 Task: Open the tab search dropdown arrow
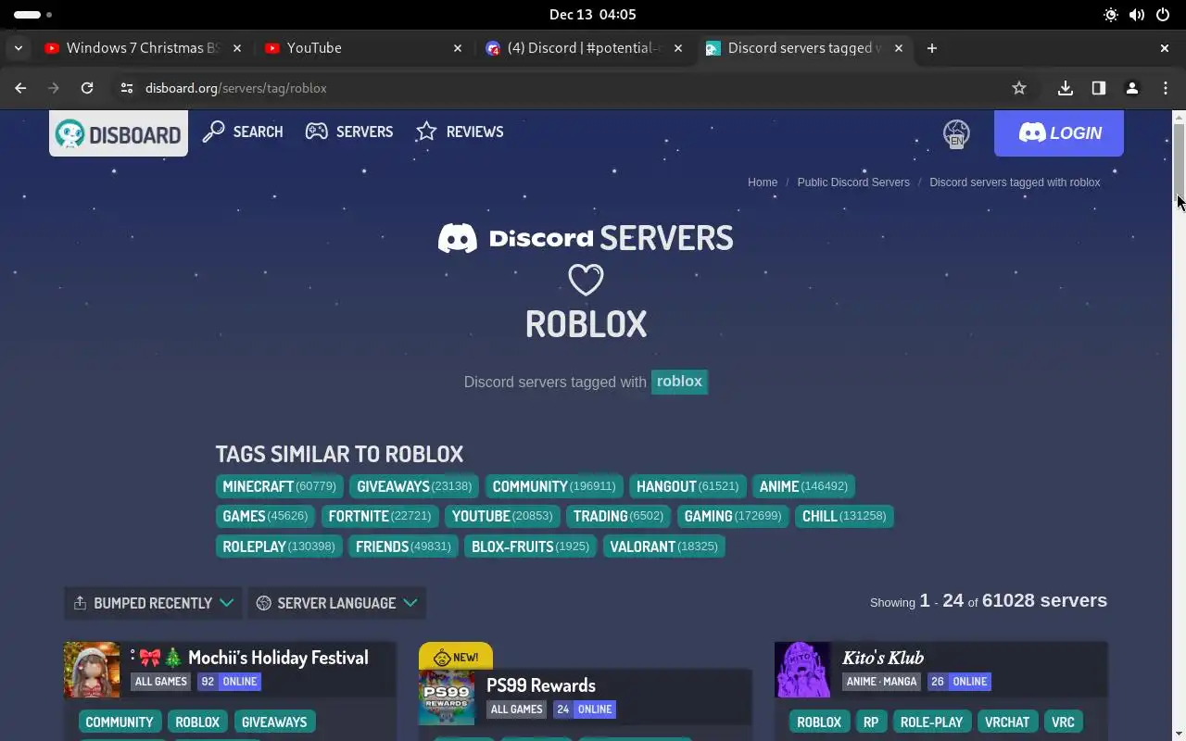[18, 48]
